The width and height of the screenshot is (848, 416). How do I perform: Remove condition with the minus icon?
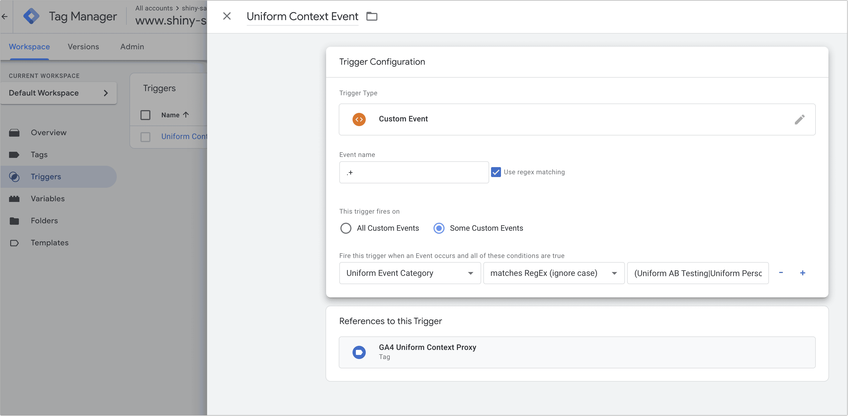pos(781,273)
